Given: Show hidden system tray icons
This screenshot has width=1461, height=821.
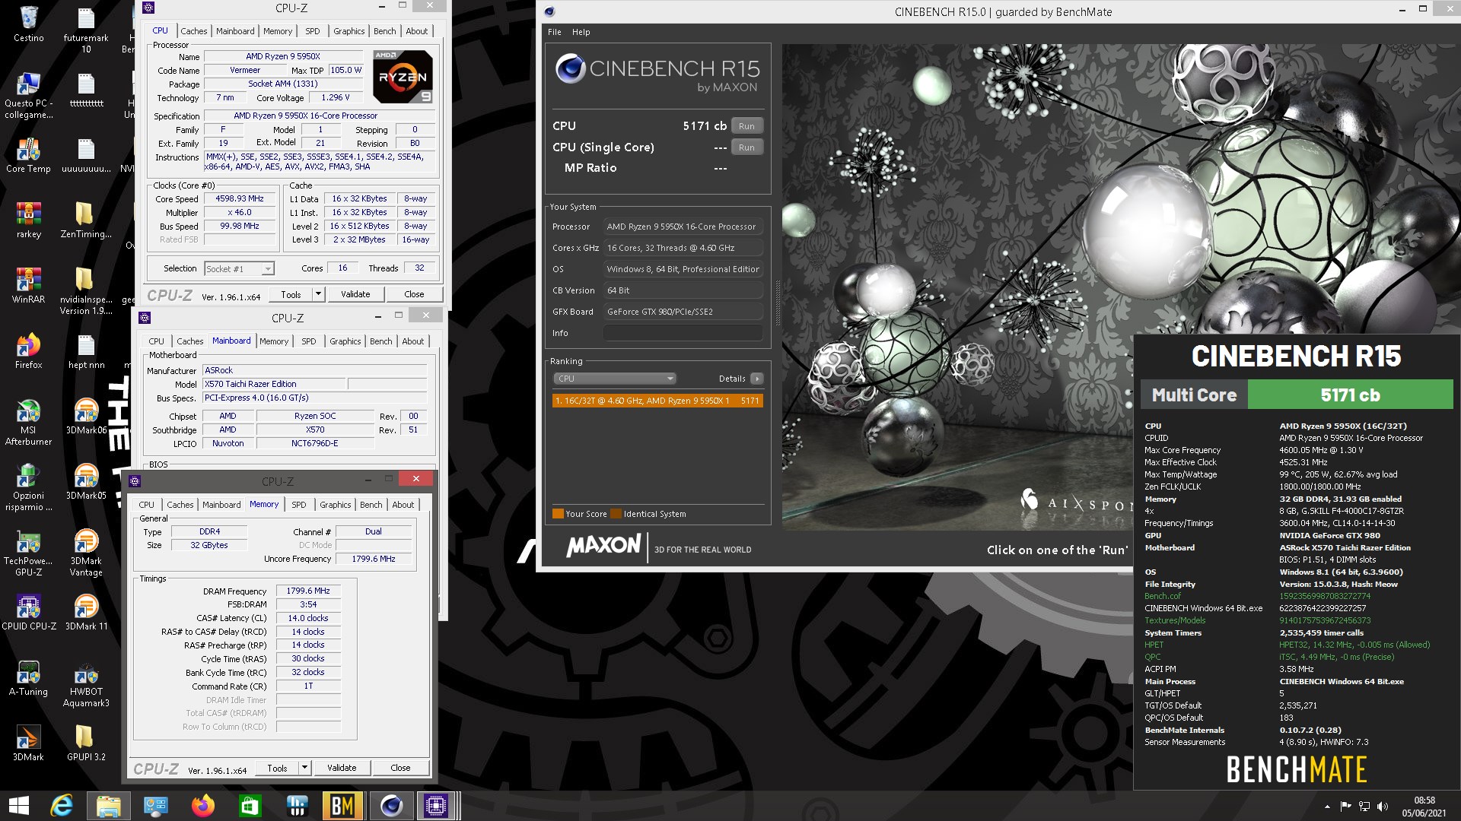Looking at the screenshot, I should point(1327,806).
